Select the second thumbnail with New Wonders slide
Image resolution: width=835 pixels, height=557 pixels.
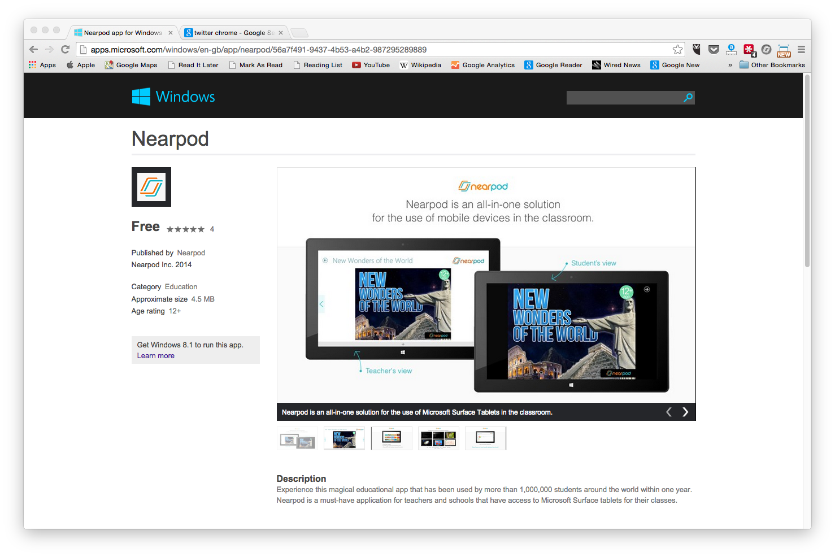(345, 438)
